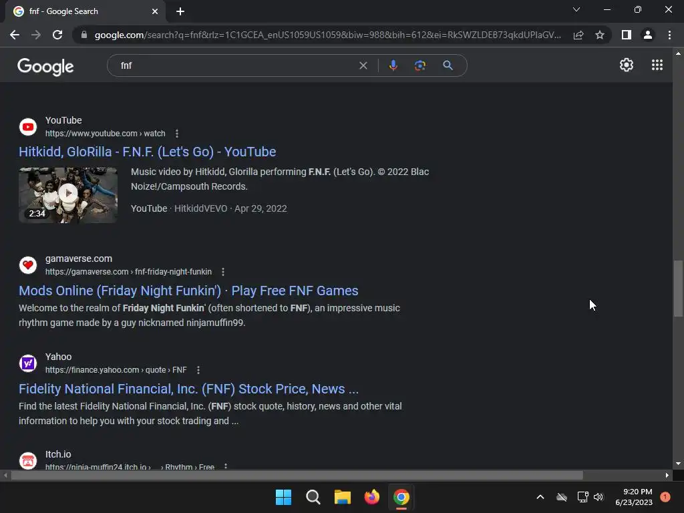The height and width of the screenshot is (513, 684).
Task: Open the Google apps grid
Action: 657,65
